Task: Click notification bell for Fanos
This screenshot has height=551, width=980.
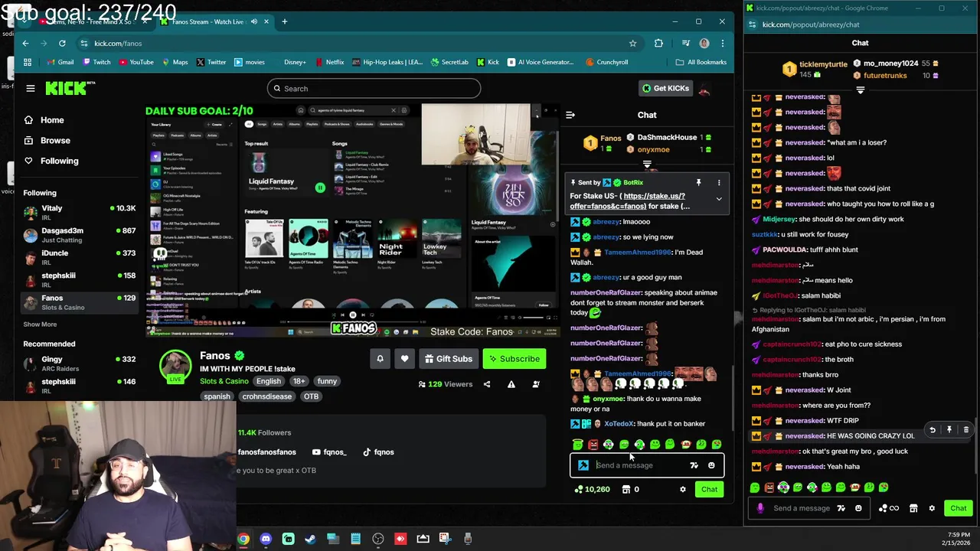Action: pyautogui.click(x=380, y=358)
